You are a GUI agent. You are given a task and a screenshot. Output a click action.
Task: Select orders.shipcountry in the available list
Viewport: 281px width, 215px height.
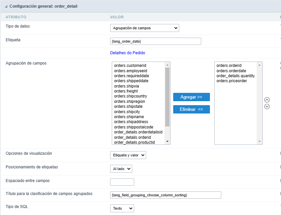coord(131,96)
